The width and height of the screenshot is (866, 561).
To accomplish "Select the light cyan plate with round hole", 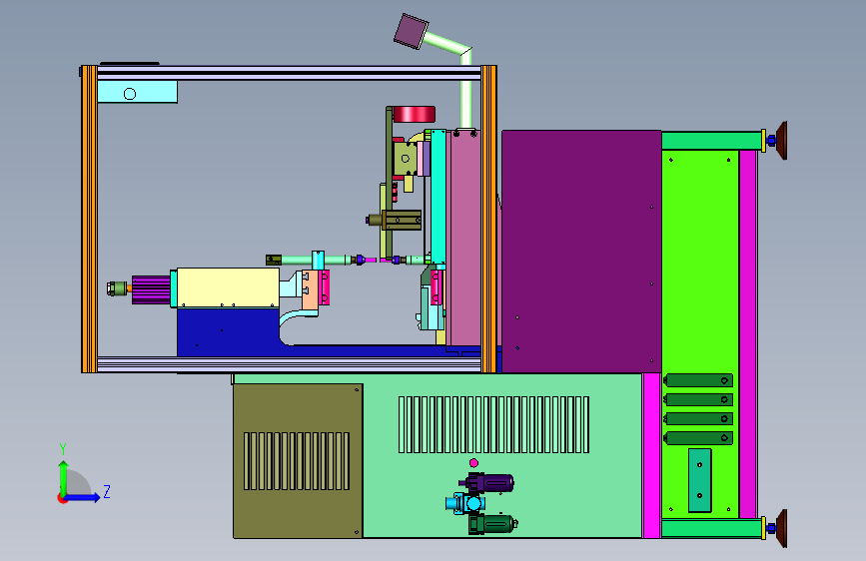I will click(x=138, y=92).
